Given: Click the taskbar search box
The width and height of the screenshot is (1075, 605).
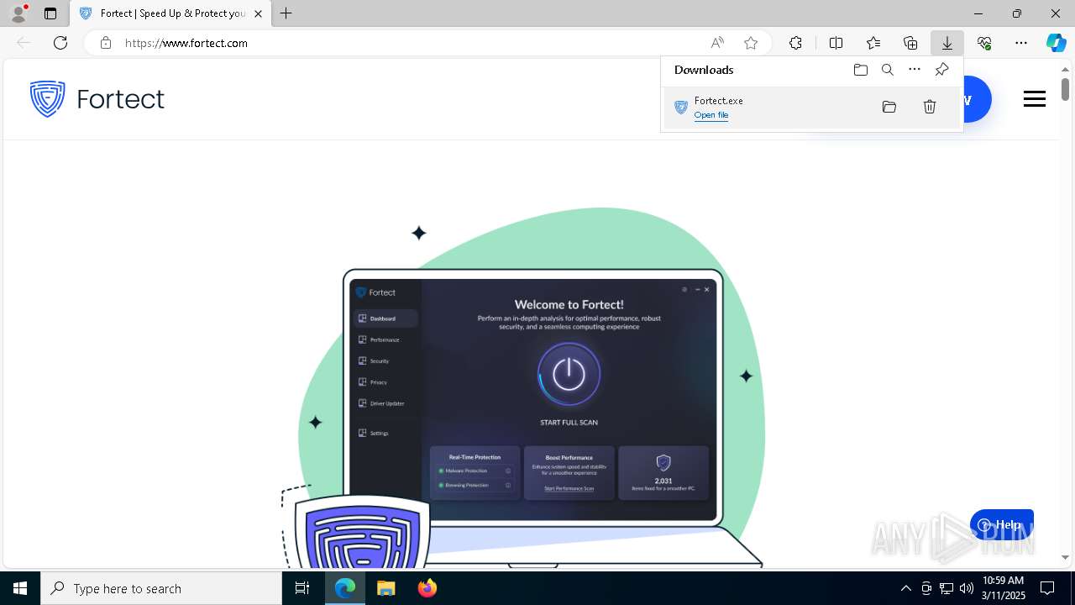Looking at the screenshot, I should [161, 588].
